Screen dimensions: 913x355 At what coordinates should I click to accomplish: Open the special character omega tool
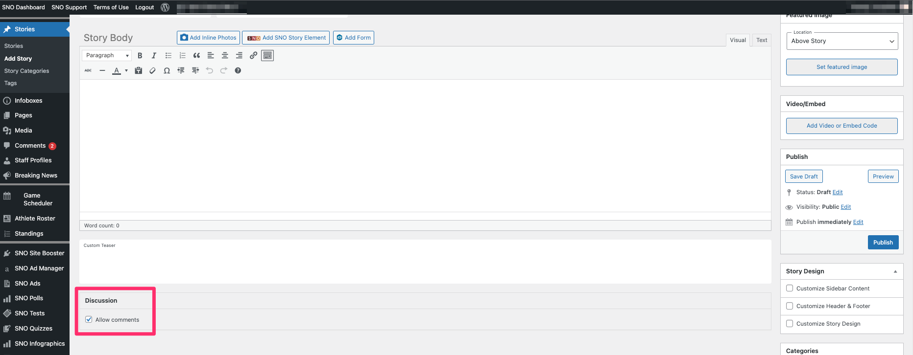167,70
